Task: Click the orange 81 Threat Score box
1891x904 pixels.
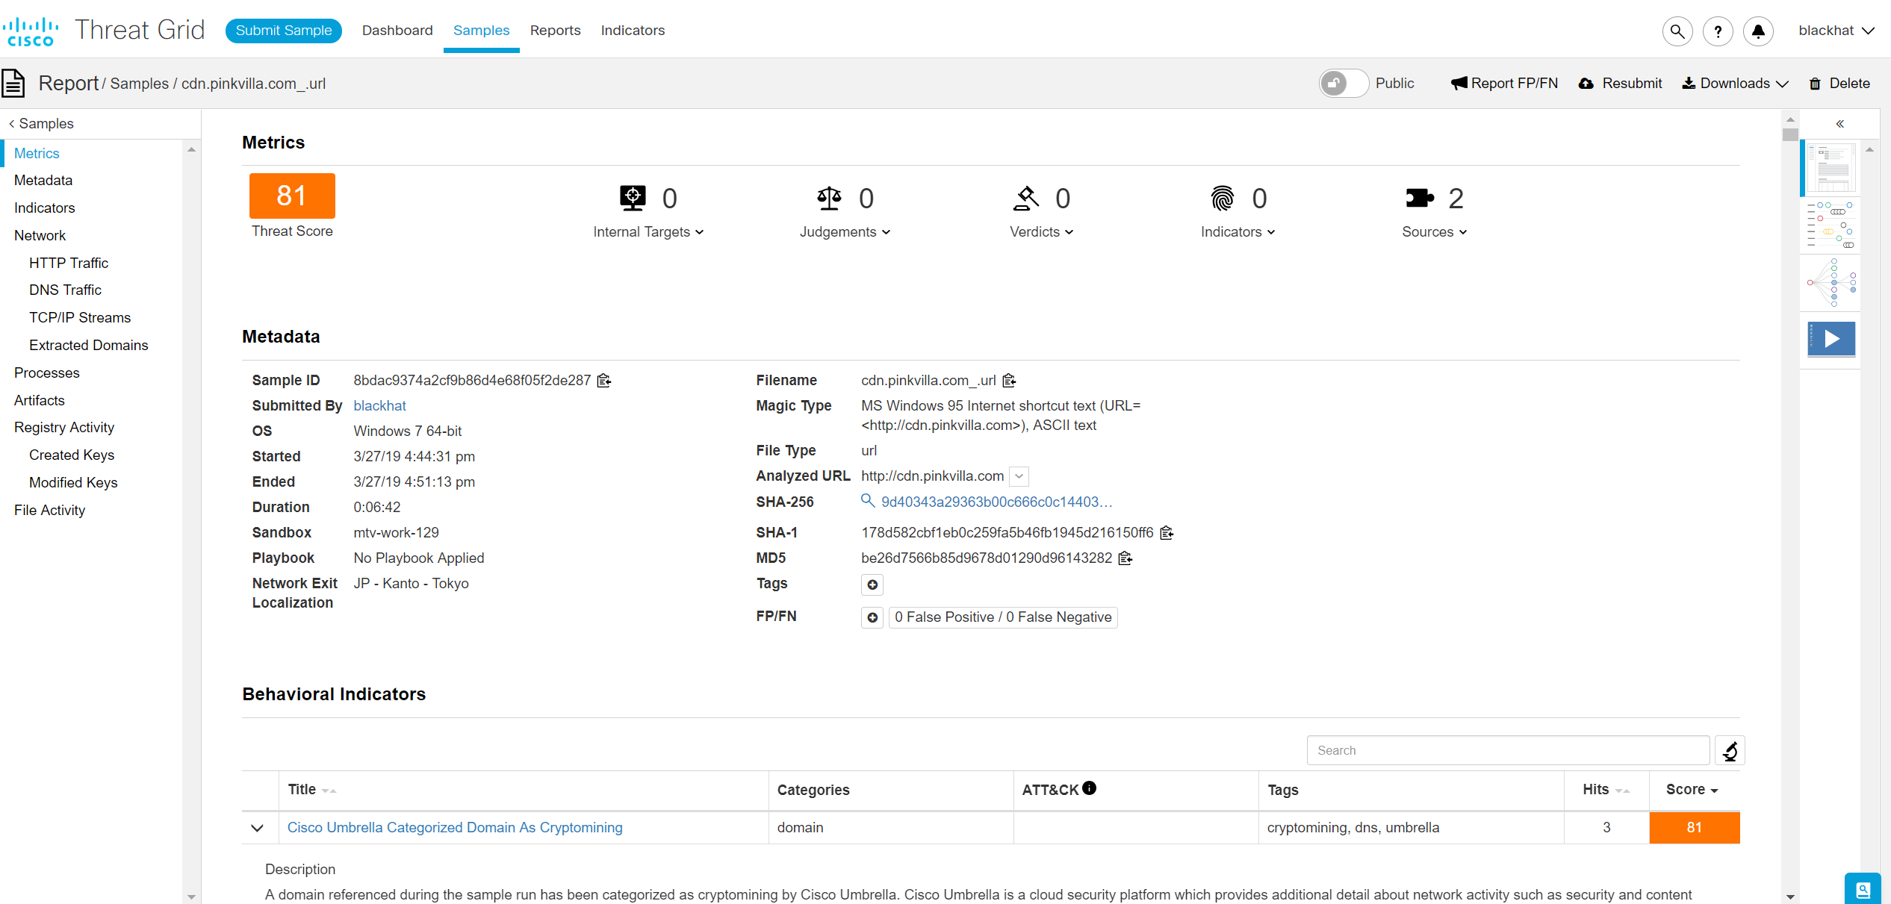Action: [292, 196]
